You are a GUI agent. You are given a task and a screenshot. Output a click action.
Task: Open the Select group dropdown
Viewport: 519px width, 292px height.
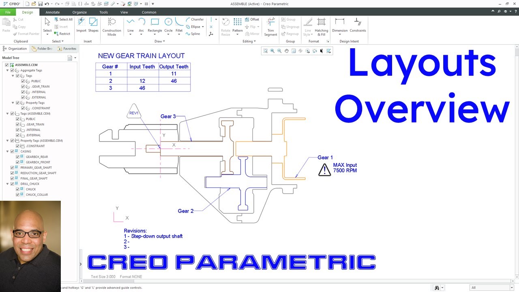click(x=58, y=41)
